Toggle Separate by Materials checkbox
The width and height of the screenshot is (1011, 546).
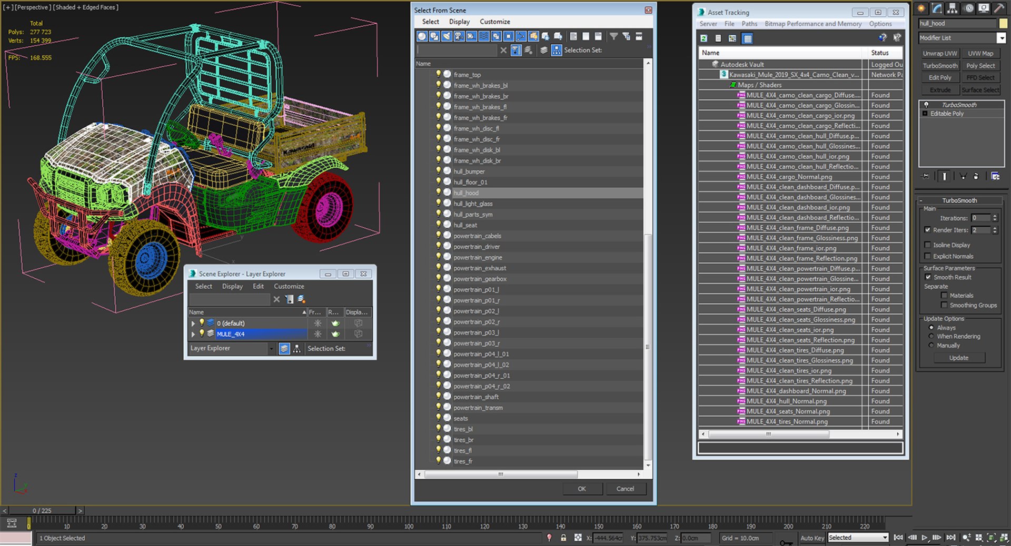click(944, 295)
